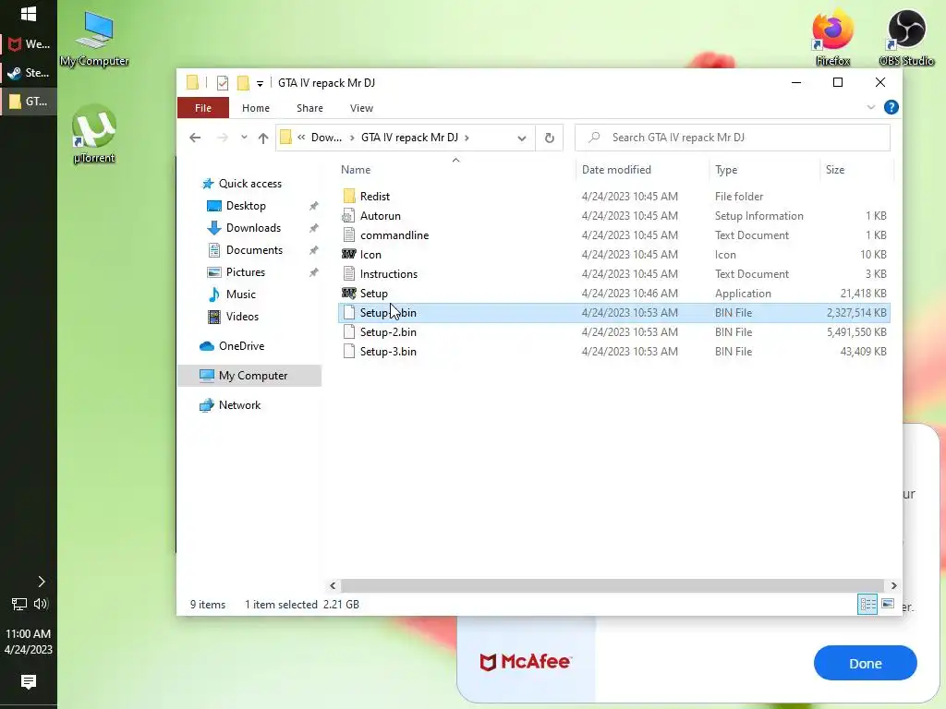946x709 pixels.
Task: Click the scrollbar left arrow
Action: [333, 585]
